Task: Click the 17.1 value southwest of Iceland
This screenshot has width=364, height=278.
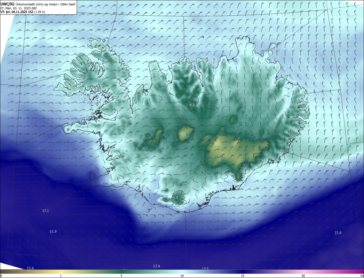Action: click(45, 211)
